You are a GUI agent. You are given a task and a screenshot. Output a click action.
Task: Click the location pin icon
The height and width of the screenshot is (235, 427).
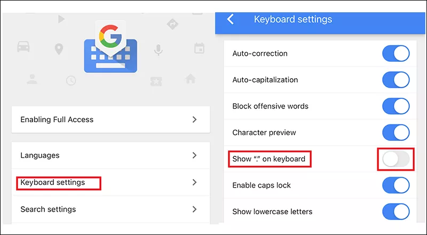[x=59, y=49]
